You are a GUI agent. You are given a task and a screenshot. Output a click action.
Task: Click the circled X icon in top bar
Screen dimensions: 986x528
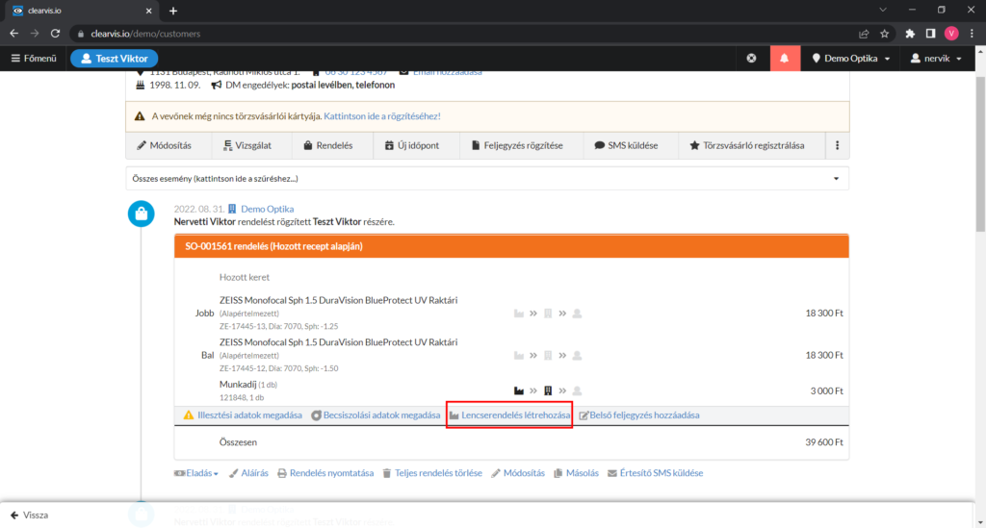click(x=751, y=59)
